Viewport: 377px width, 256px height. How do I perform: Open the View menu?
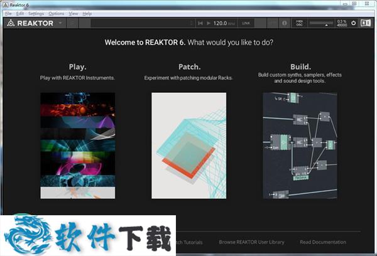(x=74, y=13)
